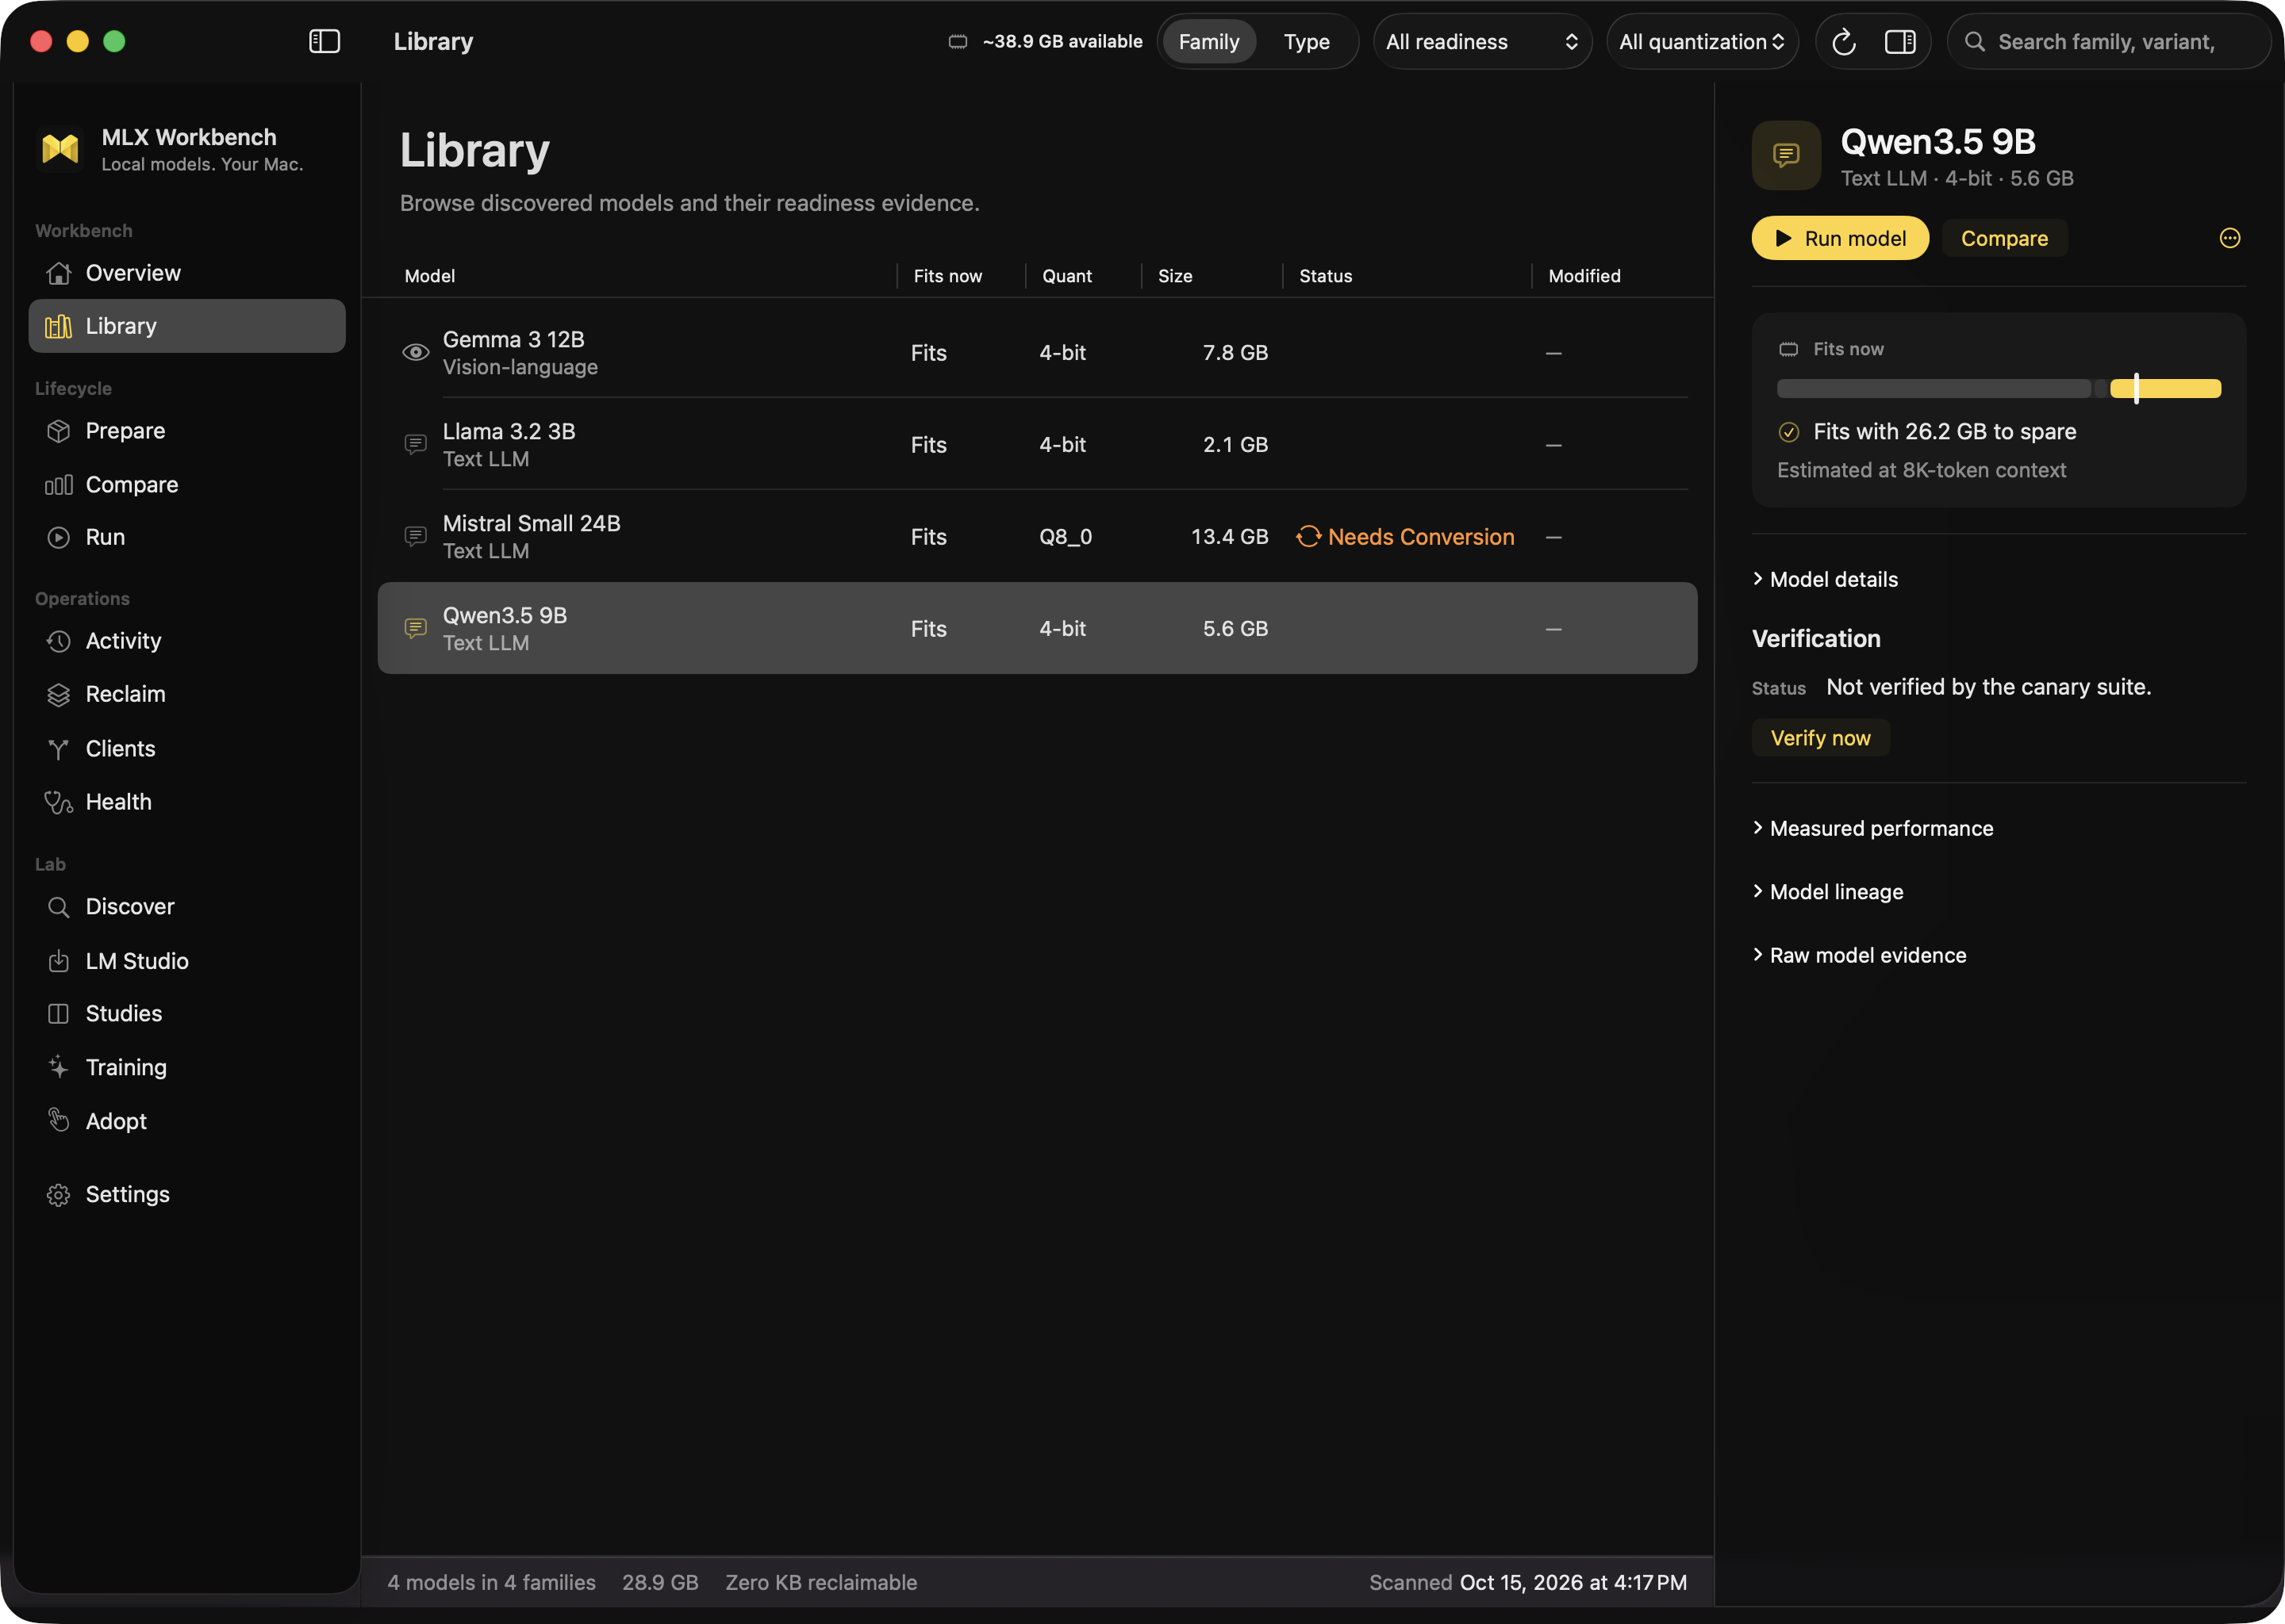Sort by the Fits now column header
Screen dimensions: 2285x1624
coord(947,276)
